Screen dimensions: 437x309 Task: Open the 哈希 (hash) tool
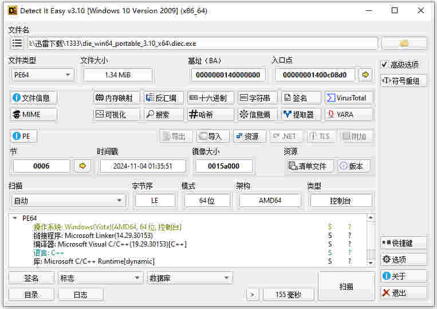tap(211, 115)
